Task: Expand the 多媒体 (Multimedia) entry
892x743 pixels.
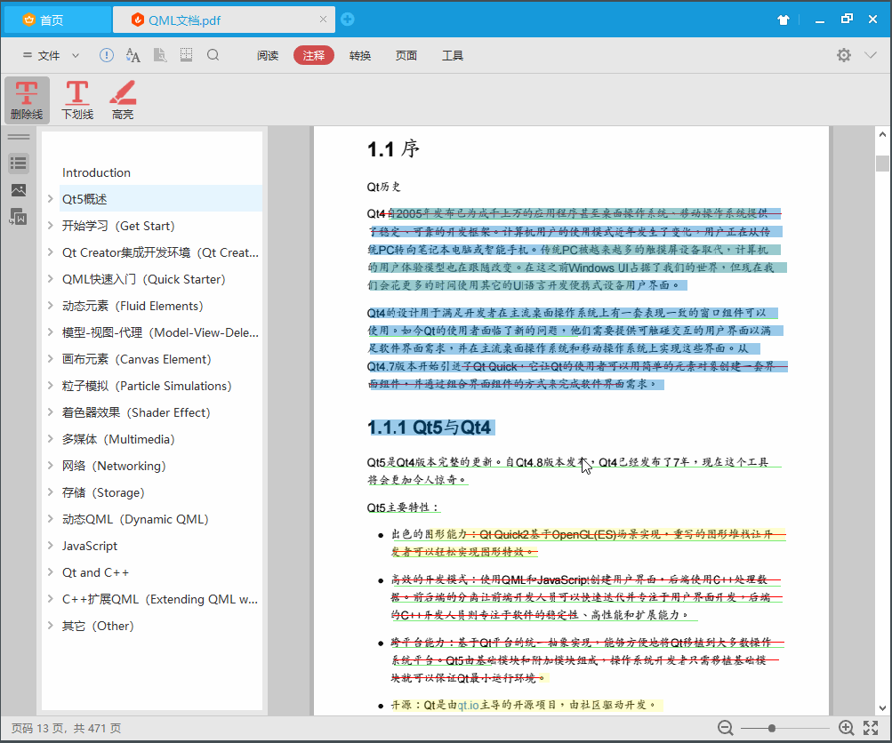Action: [x=51, y=439]
